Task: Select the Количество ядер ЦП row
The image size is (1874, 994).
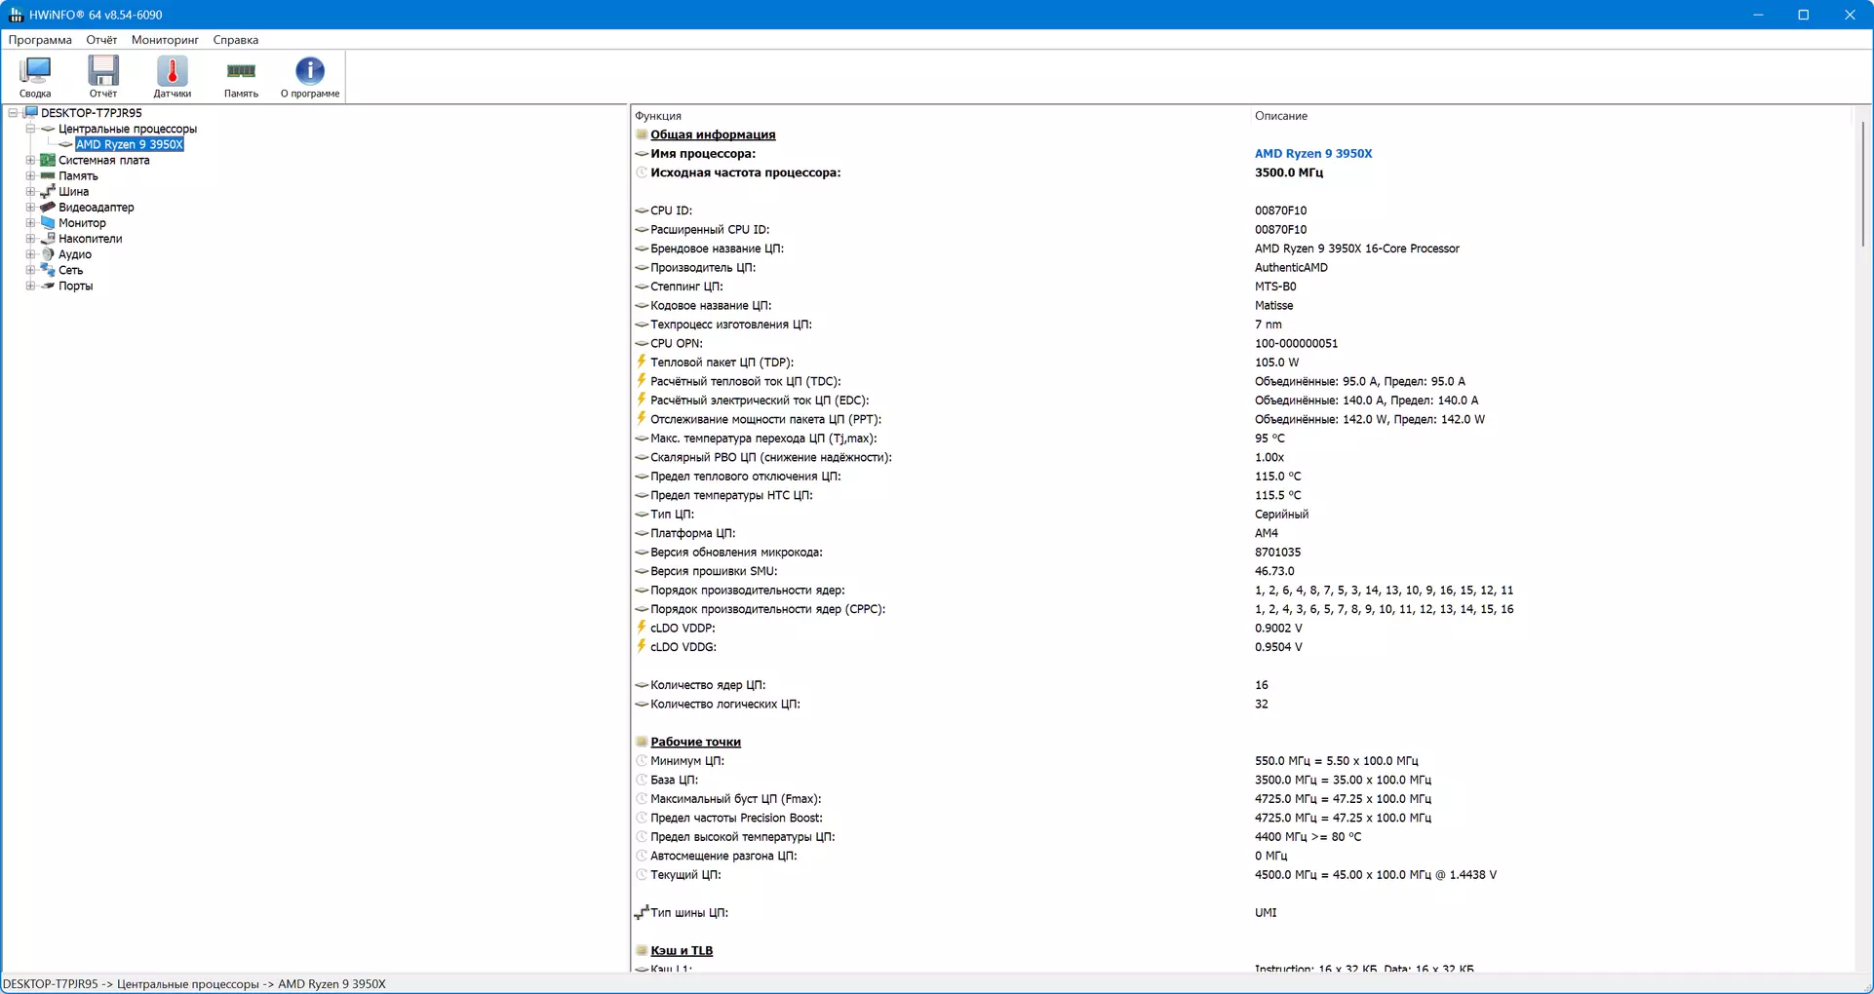Action: [x=1241, y=685]
